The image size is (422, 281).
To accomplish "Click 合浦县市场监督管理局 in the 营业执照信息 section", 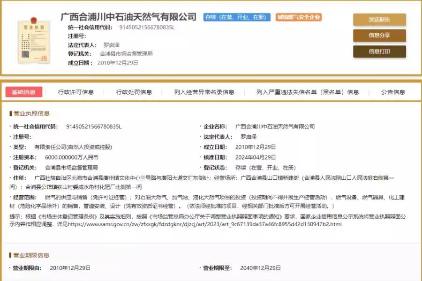I will [71, 168].
